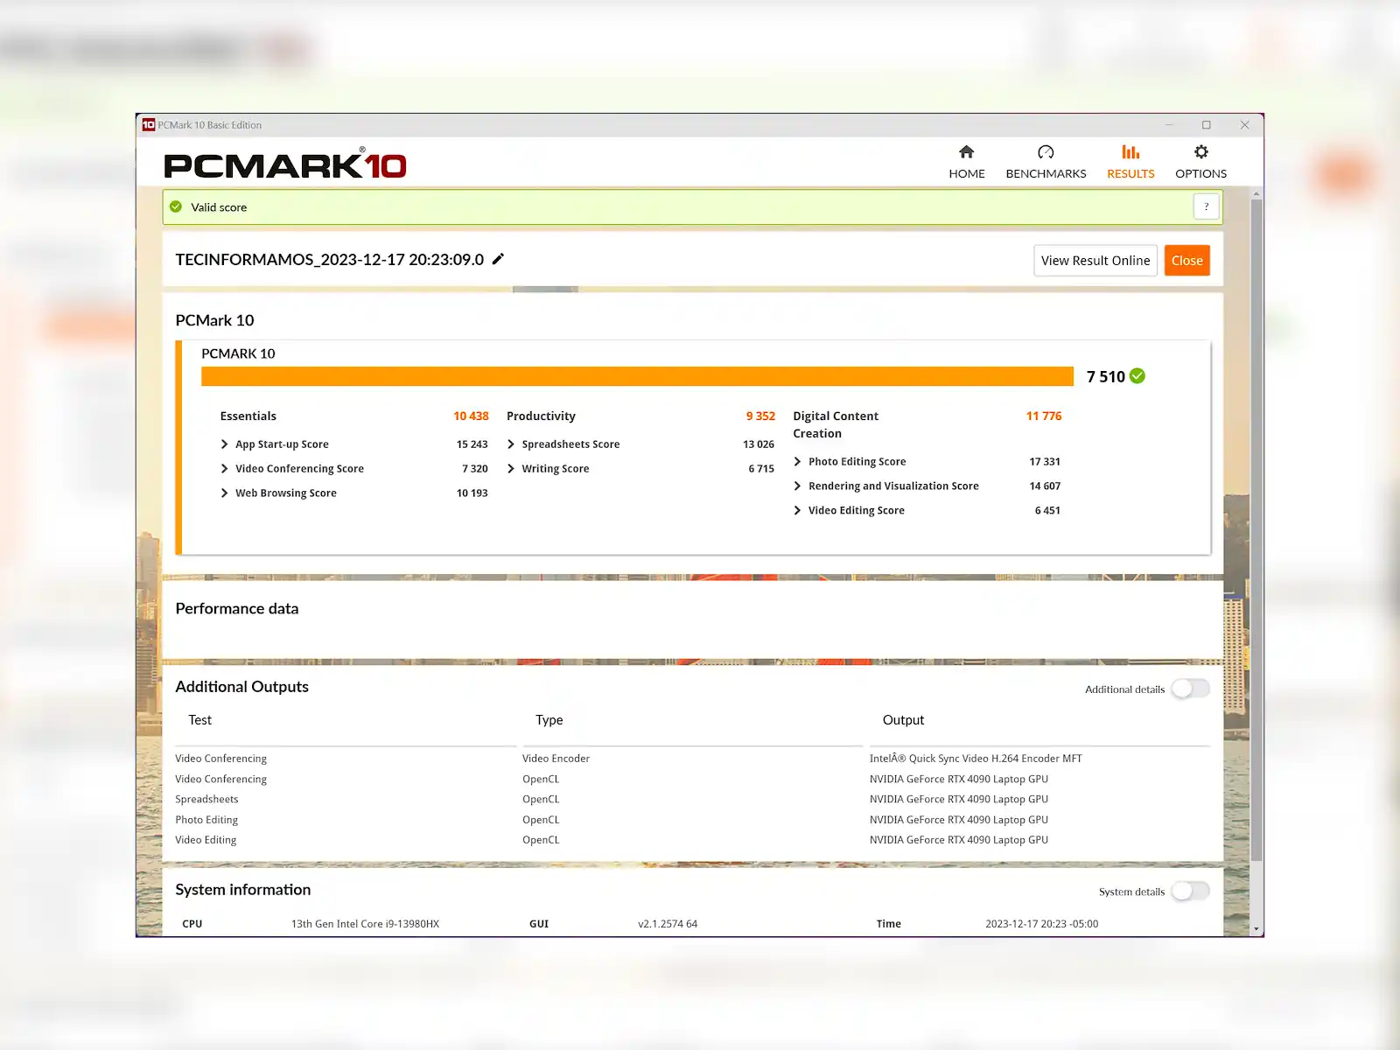Viewport: 1400px width, 1050px height.
Task: Click the PCMark 10 title bar app icon
Action: pyautogui.click(x=149, y=125)
